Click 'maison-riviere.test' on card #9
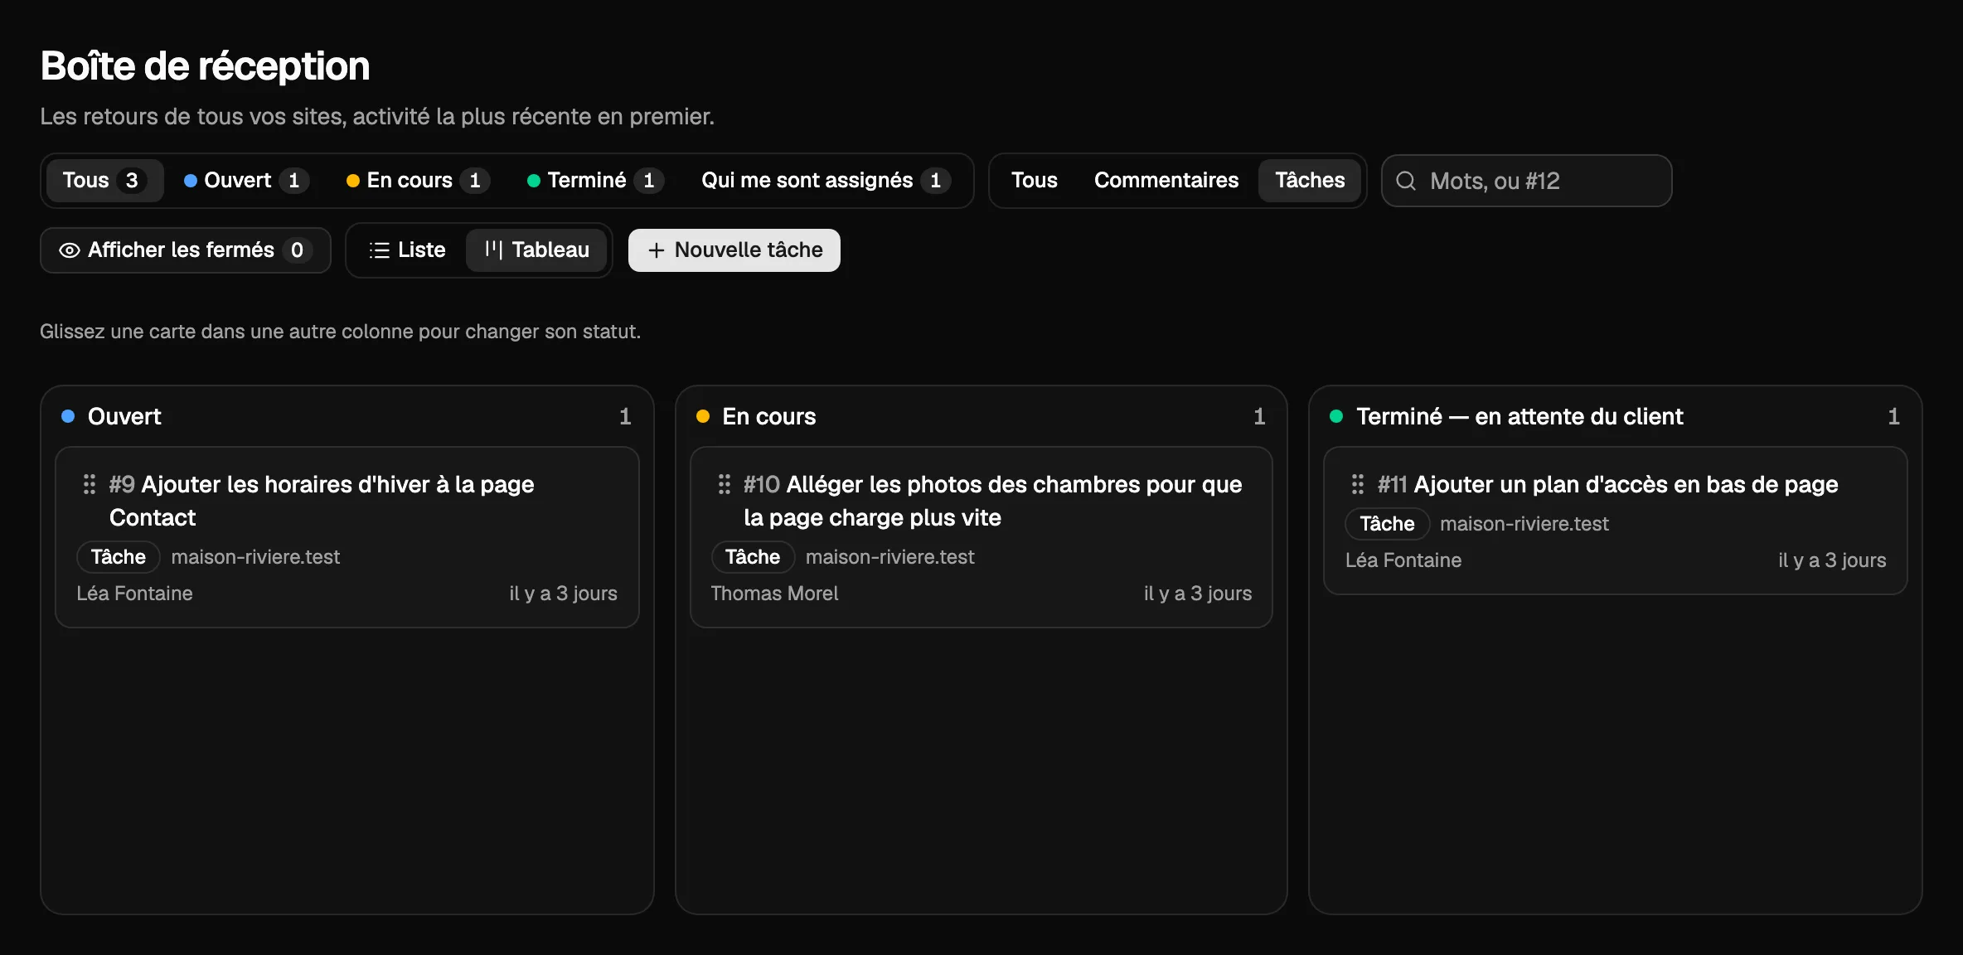Image resolution: width=1963 pixels, height=955 pixels. pyautogui.click(x=255, y=557)
